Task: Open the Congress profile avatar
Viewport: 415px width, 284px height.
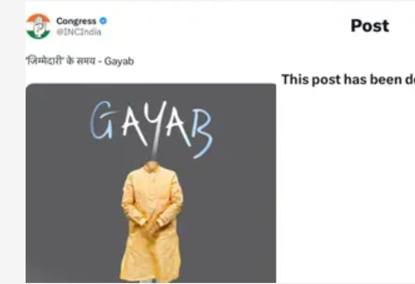Action: point(38,27)
